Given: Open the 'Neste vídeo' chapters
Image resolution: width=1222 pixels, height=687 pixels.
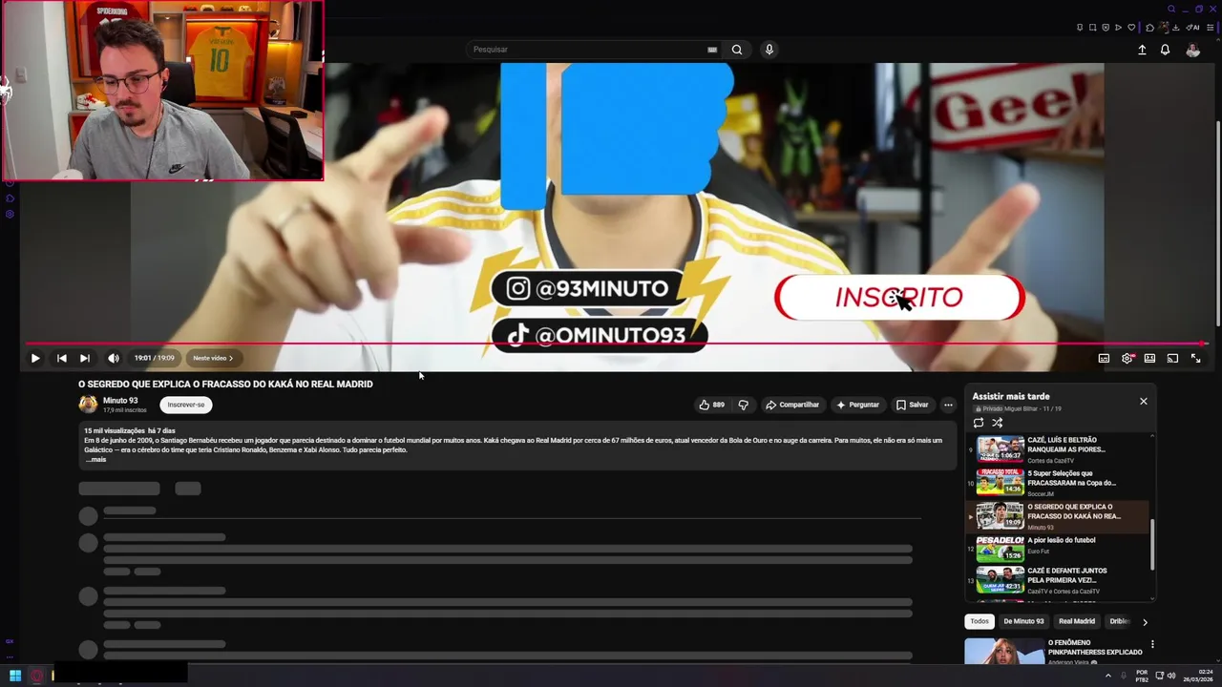Looking at the screenshot, I should pyautogui.click(x=213, y=358).
